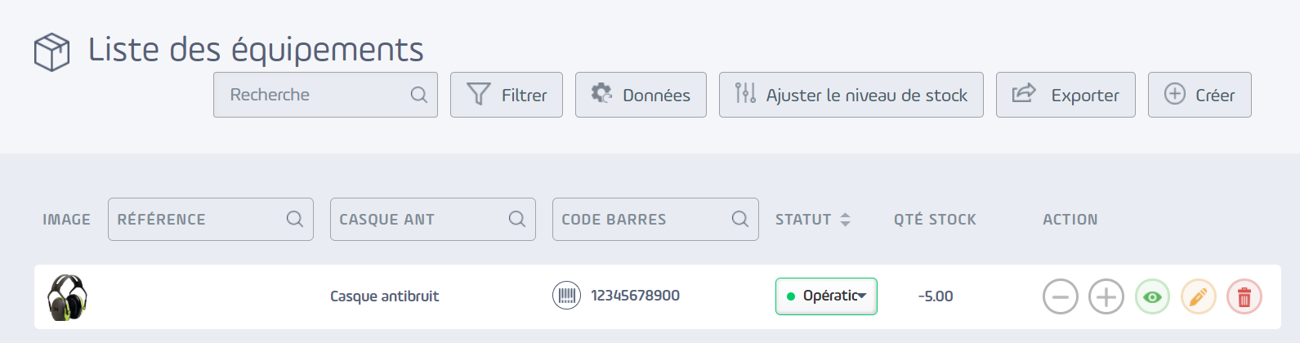
Task: Decrease stock with the minus circle icon
Action: point(1061,296)
